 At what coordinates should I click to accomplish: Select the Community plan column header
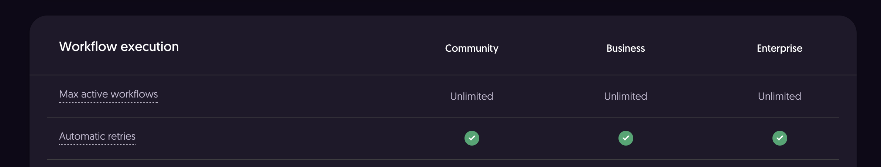pos(472,48)
